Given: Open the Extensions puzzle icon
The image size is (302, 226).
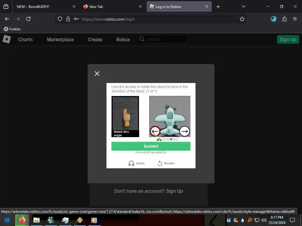Looking at the screenshot, I should click(284, 19).
